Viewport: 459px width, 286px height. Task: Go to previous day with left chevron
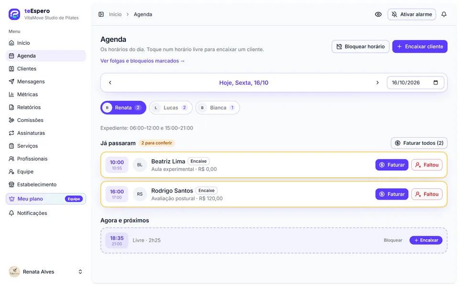click(x=110, y=82)
